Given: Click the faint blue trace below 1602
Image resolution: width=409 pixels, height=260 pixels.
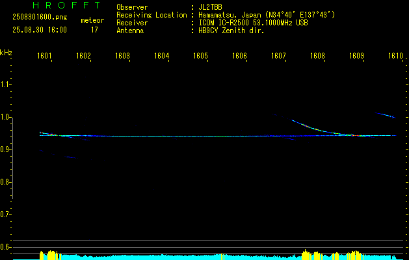Looking at the screenshot, I should [70, 157].
